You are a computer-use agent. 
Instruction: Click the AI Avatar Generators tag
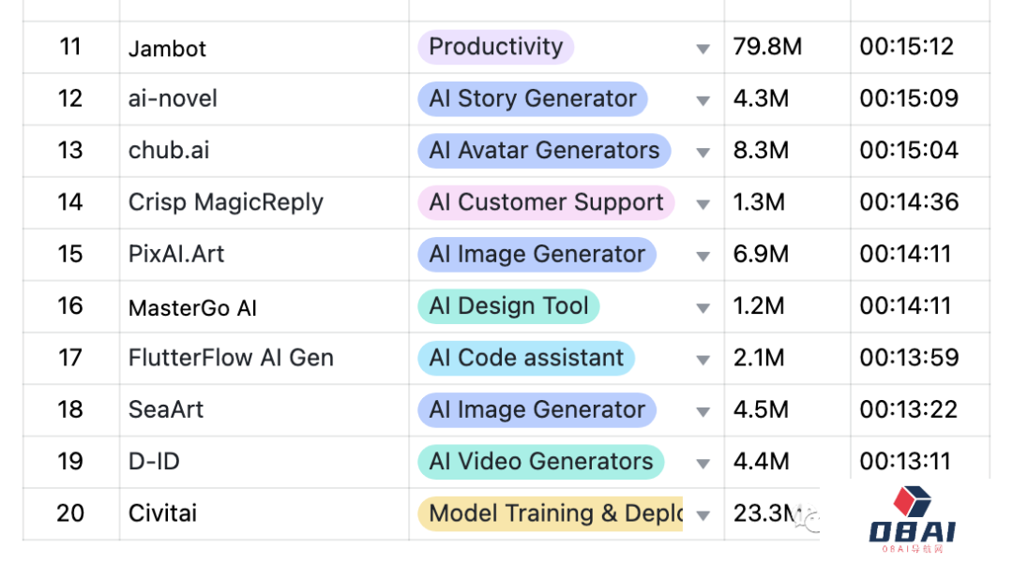coord(544,151)
